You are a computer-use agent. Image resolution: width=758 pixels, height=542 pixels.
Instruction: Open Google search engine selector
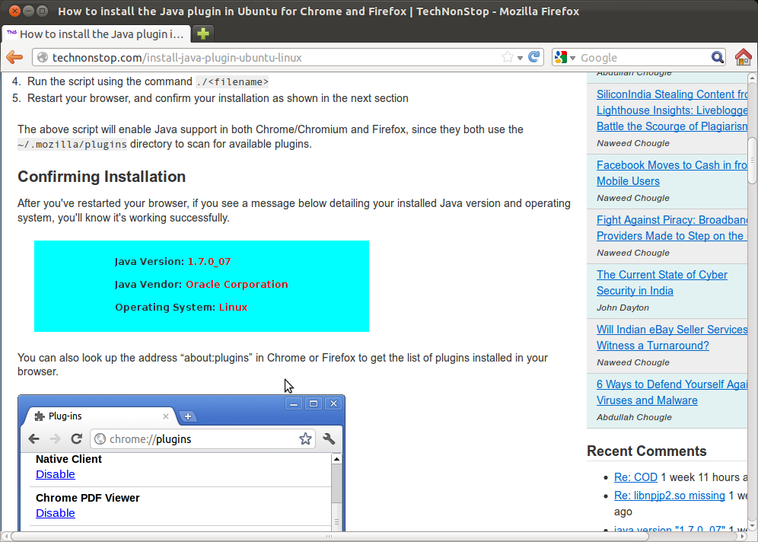tap(565, 58)
